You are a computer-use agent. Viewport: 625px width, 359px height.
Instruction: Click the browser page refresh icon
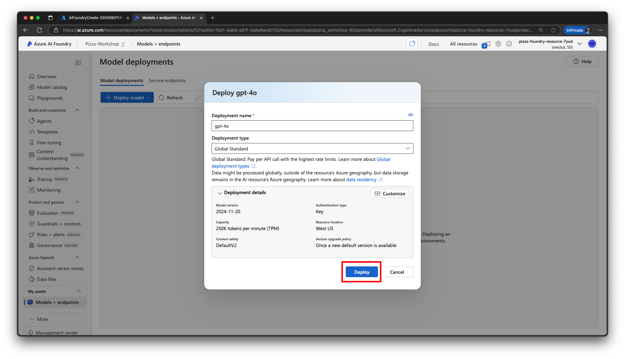point(39,30)
